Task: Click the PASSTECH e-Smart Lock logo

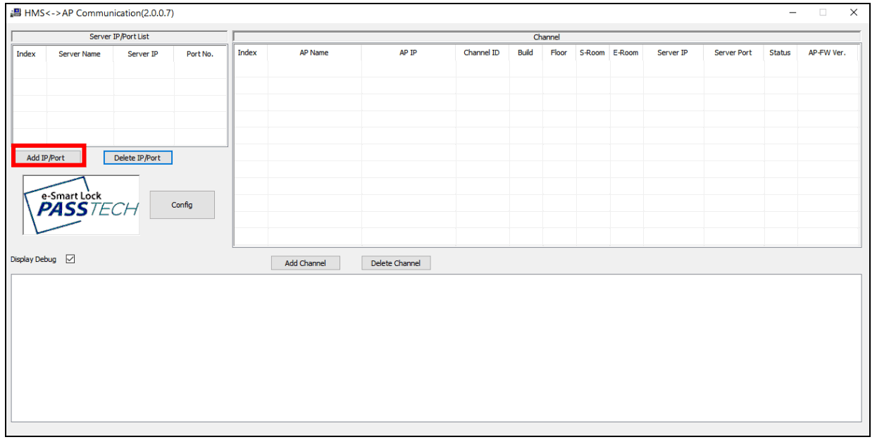Action: pos(81,205)
